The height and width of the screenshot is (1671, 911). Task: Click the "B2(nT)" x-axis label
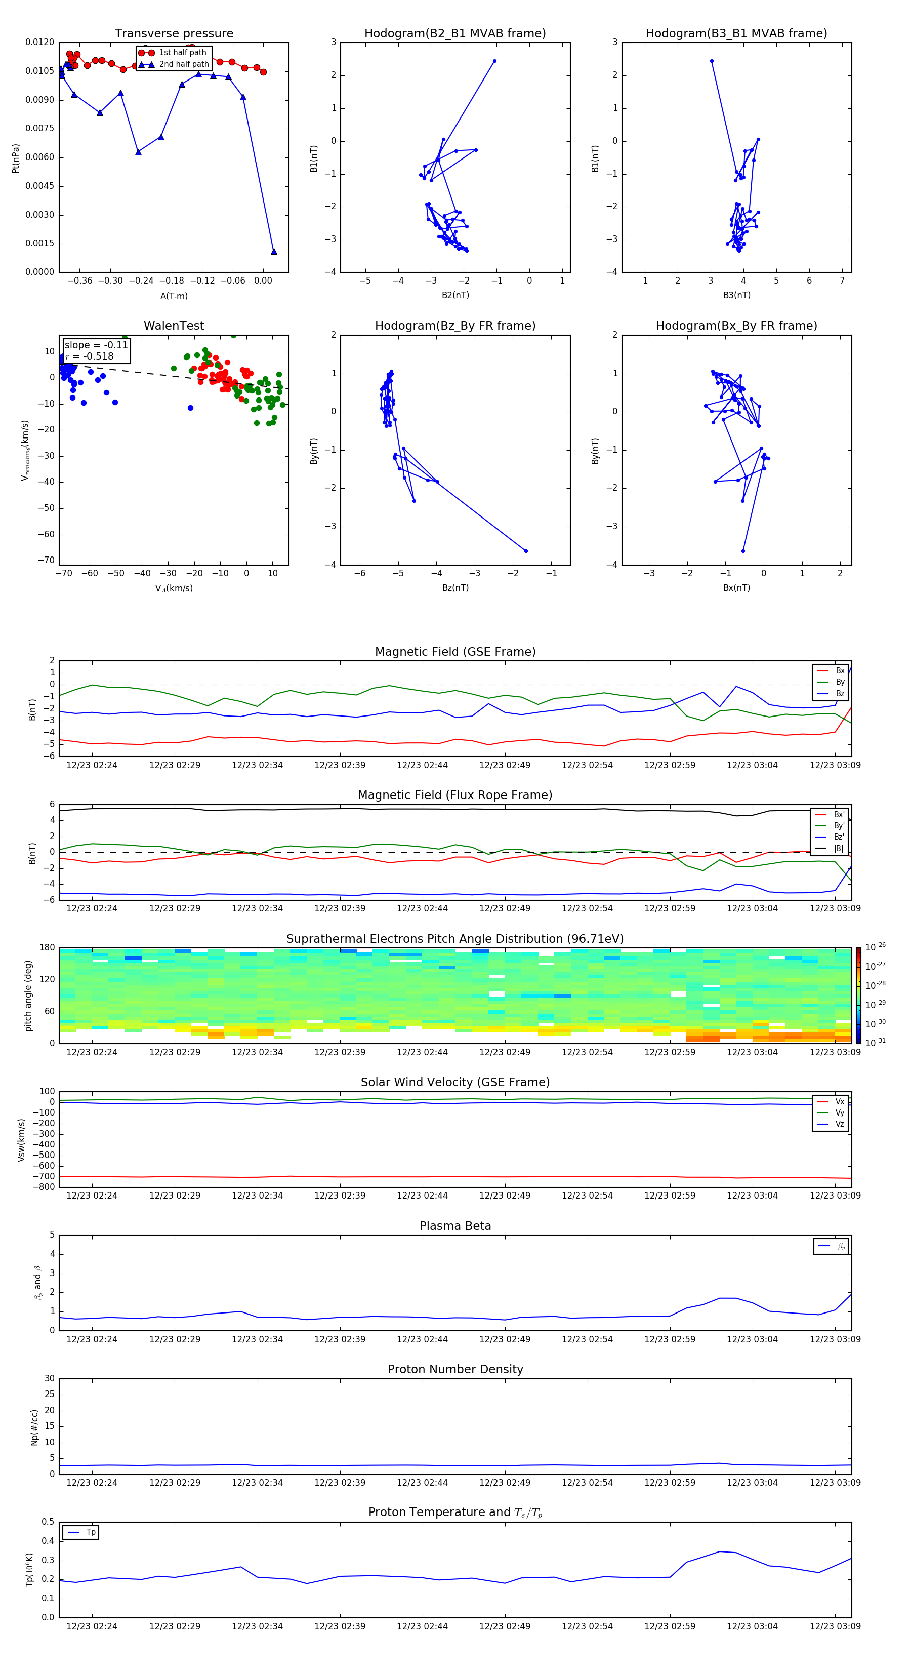(x=455, y=295)
